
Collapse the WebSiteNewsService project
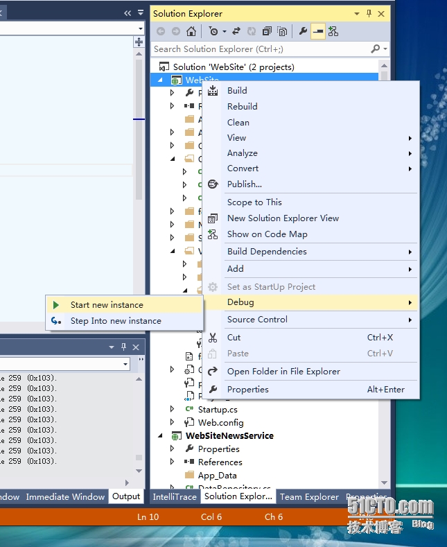[160, 435]
